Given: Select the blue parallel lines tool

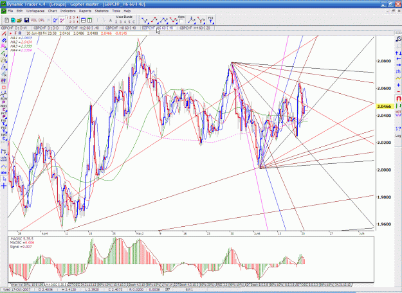Looking at the screenshot, I should pyautogui.click(x=4, y=40).
